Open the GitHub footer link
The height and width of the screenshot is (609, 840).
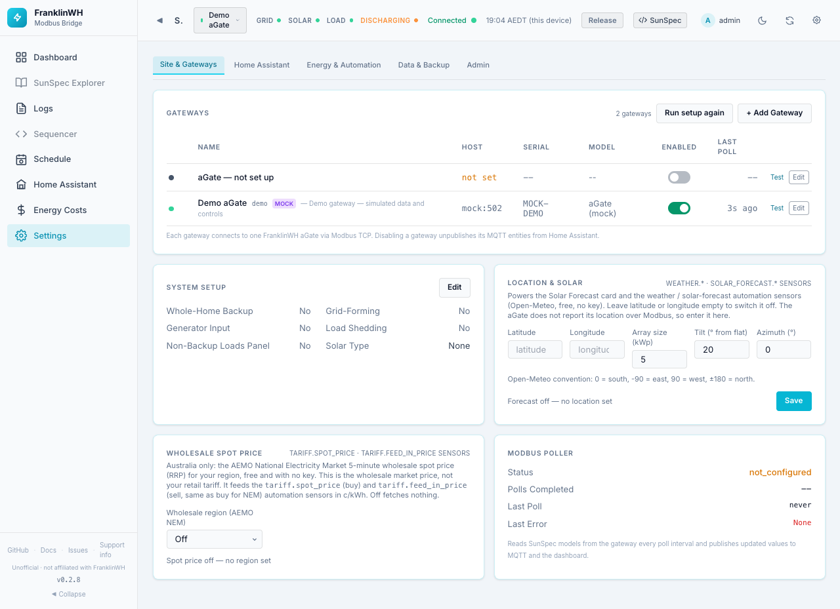click(x=18, y=551)
